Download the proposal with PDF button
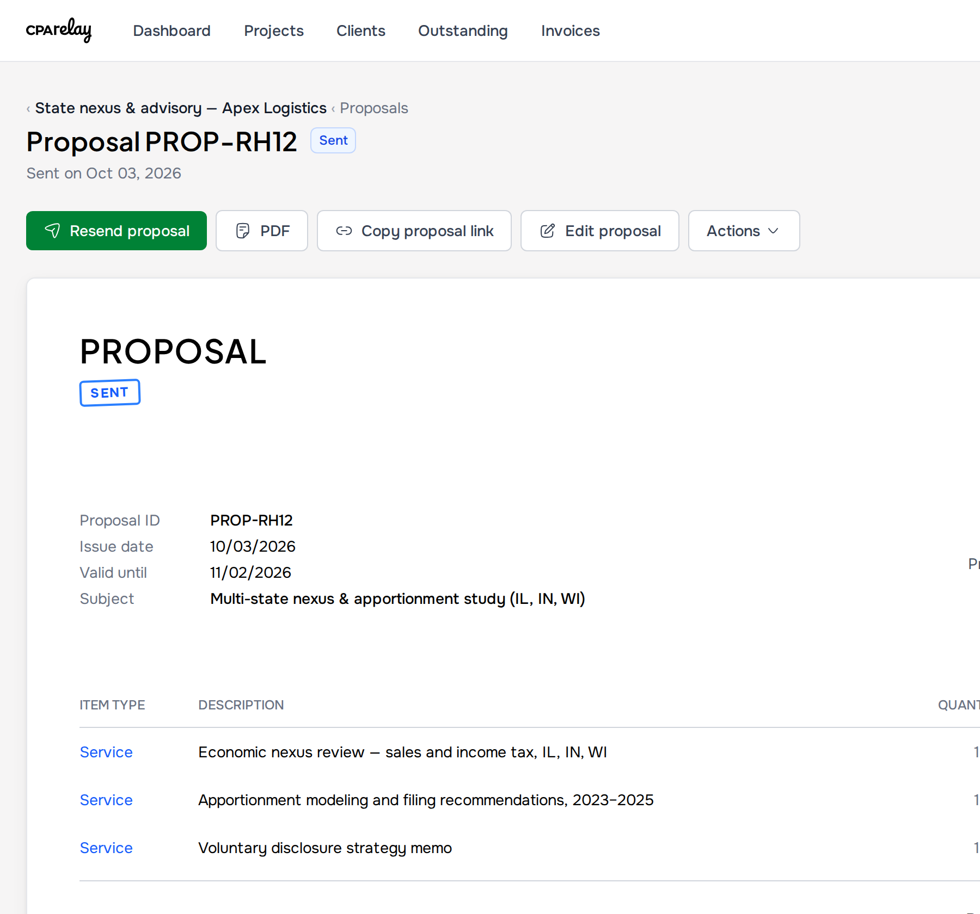The image size is (980, 914). (262, 231)
